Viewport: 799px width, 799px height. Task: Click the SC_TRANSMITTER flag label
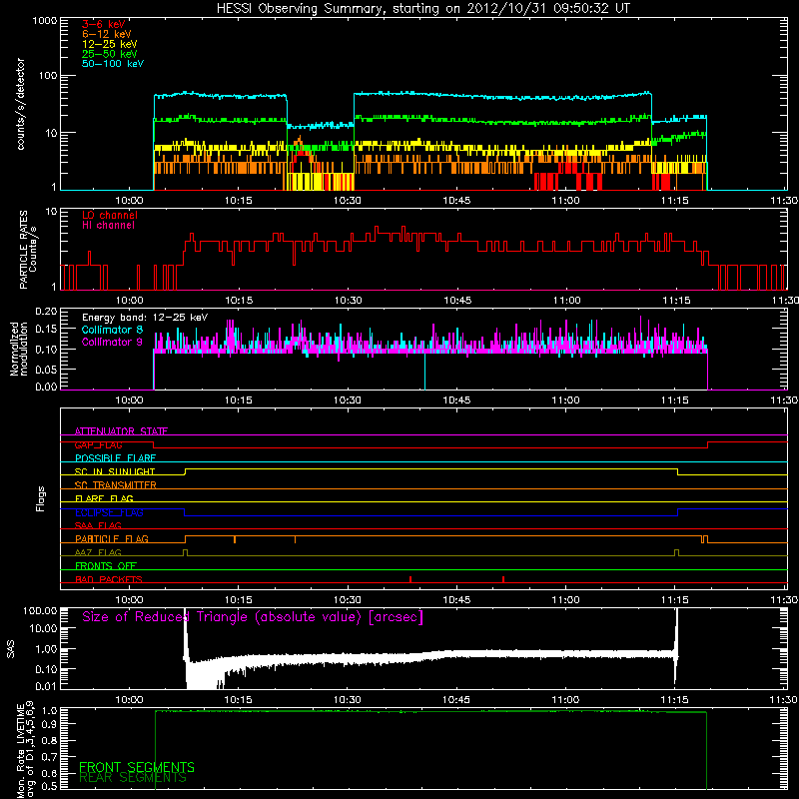click(x=116, y=485)
